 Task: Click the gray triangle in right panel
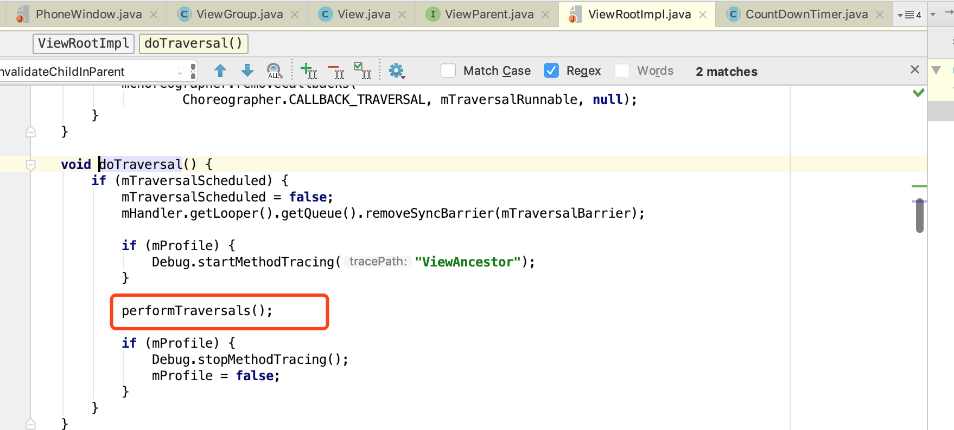click(x=936, y=70)
